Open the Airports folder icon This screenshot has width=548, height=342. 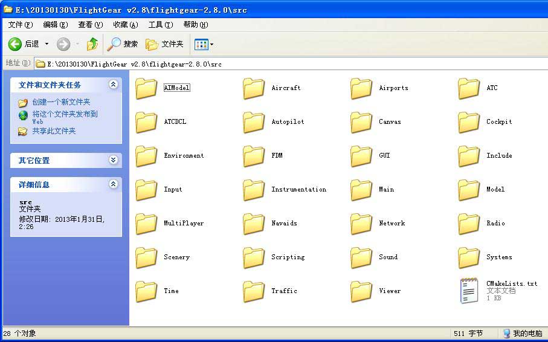[361, 88]
